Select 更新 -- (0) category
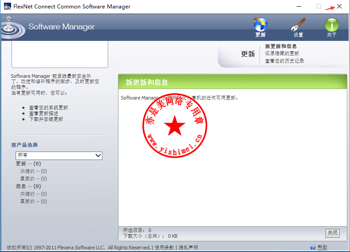This screenshot has height=252, width=350. [28, 164]
